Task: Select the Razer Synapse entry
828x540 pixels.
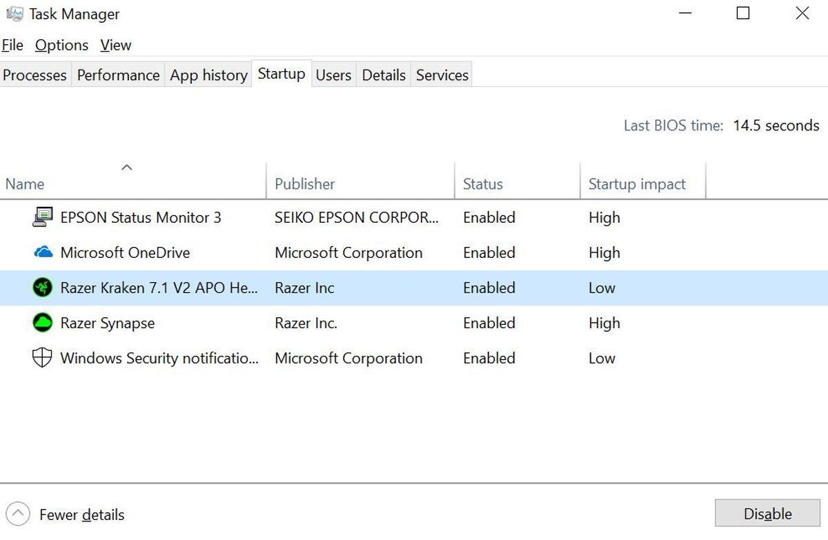Action: tap(414, 323)
